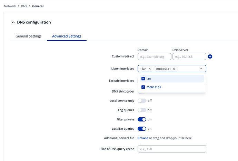This screenshot has width=238, height=161.
Task: Uncheck the mob1s1a1 option checkbox
Action: coord(143,87)
